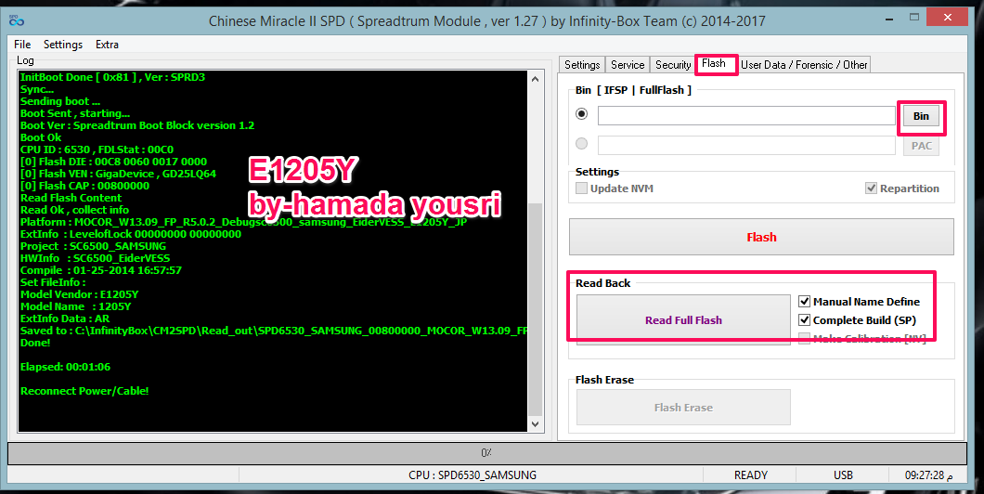Switch to the Flash tab
The width and height of the screenshot is (984, 494).
coord(714,63)
